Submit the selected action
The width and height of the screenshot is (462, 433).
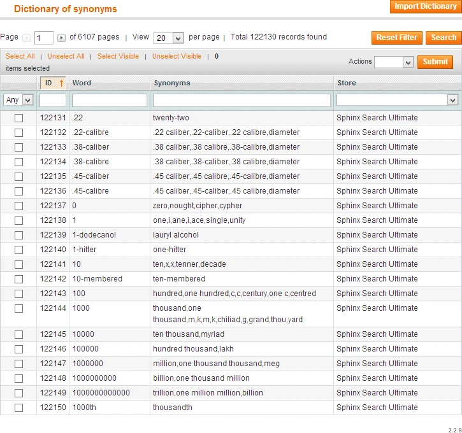click(x=435, y=62)
